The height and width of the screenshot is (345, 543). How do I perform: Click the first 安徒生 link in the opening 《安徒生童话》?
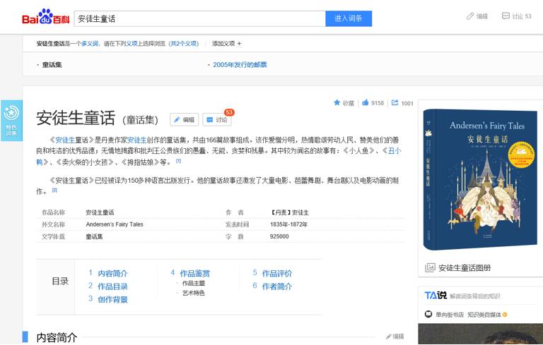point(65,140)
